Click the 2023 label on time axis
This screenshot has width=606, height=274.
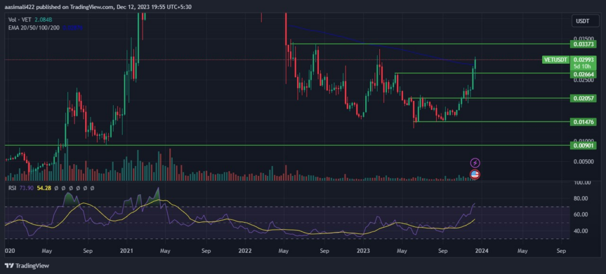pos(363,251)
